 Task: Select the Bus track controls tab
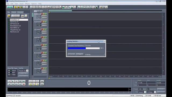point(41,11)
